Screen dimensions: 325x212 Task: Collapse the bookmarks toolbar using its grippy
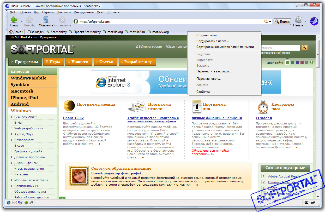pos(7,32)
